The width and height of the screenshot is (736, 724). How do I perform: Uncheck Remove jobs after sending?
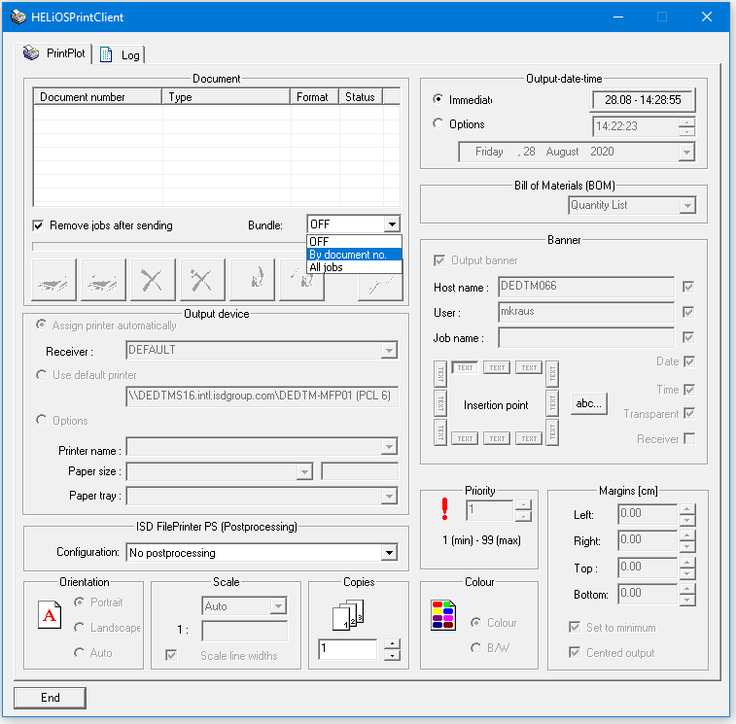(39, 225)
